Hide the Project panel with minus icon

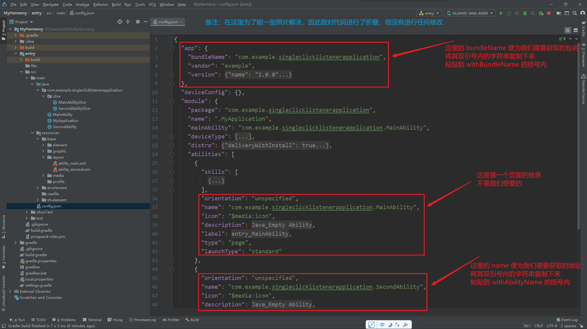146,22
